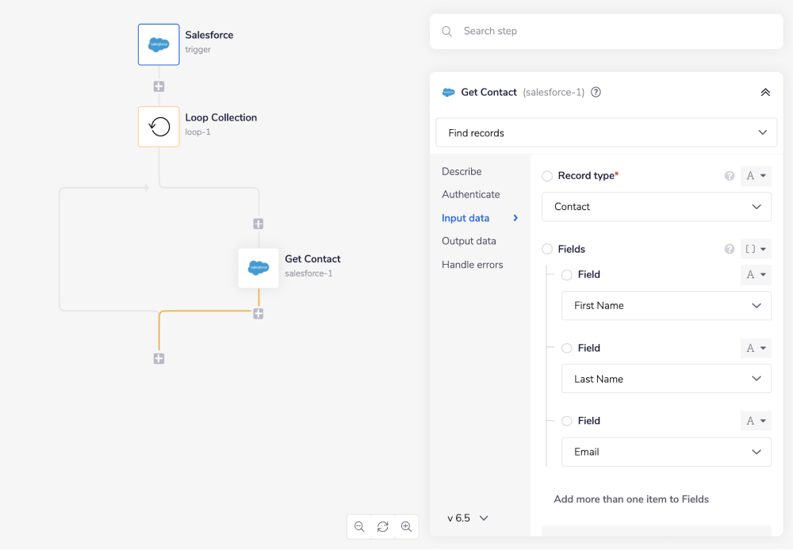Click the plus icon below the Salesforce trigger
793x550 pixels.
point(159,86)
